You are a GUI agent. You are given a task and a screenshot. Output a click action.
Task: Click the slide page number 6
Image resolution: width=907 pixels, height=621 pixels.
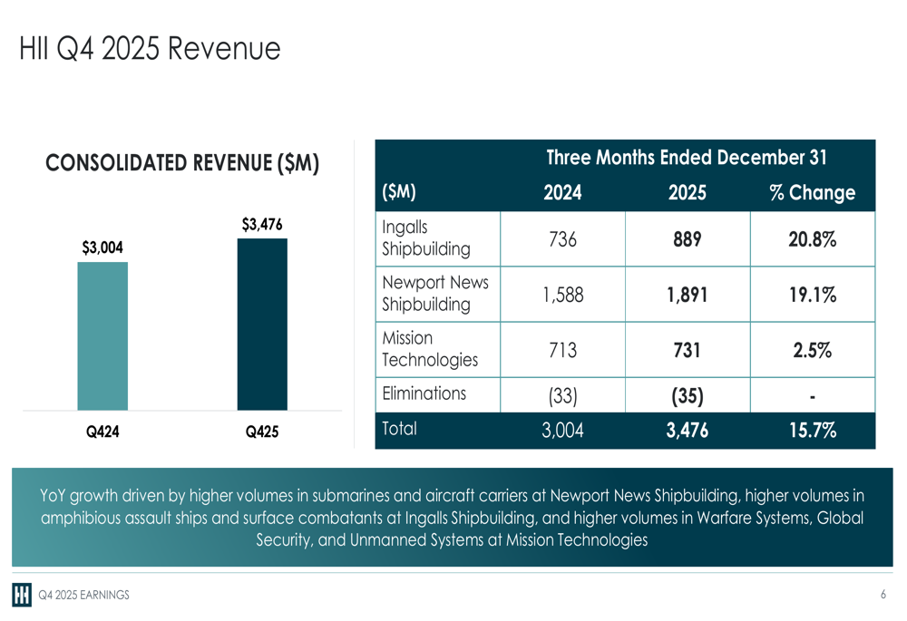pyautogui.click(x=883, y=595)
